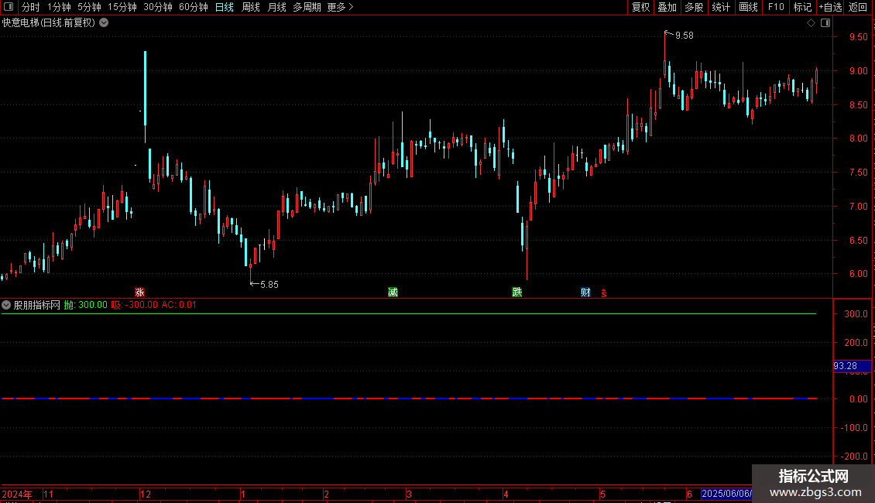Click the 5.85 low price label
The height and width of the screenshot is (503, 875).
pyautogui.click(x=269, y=285)
